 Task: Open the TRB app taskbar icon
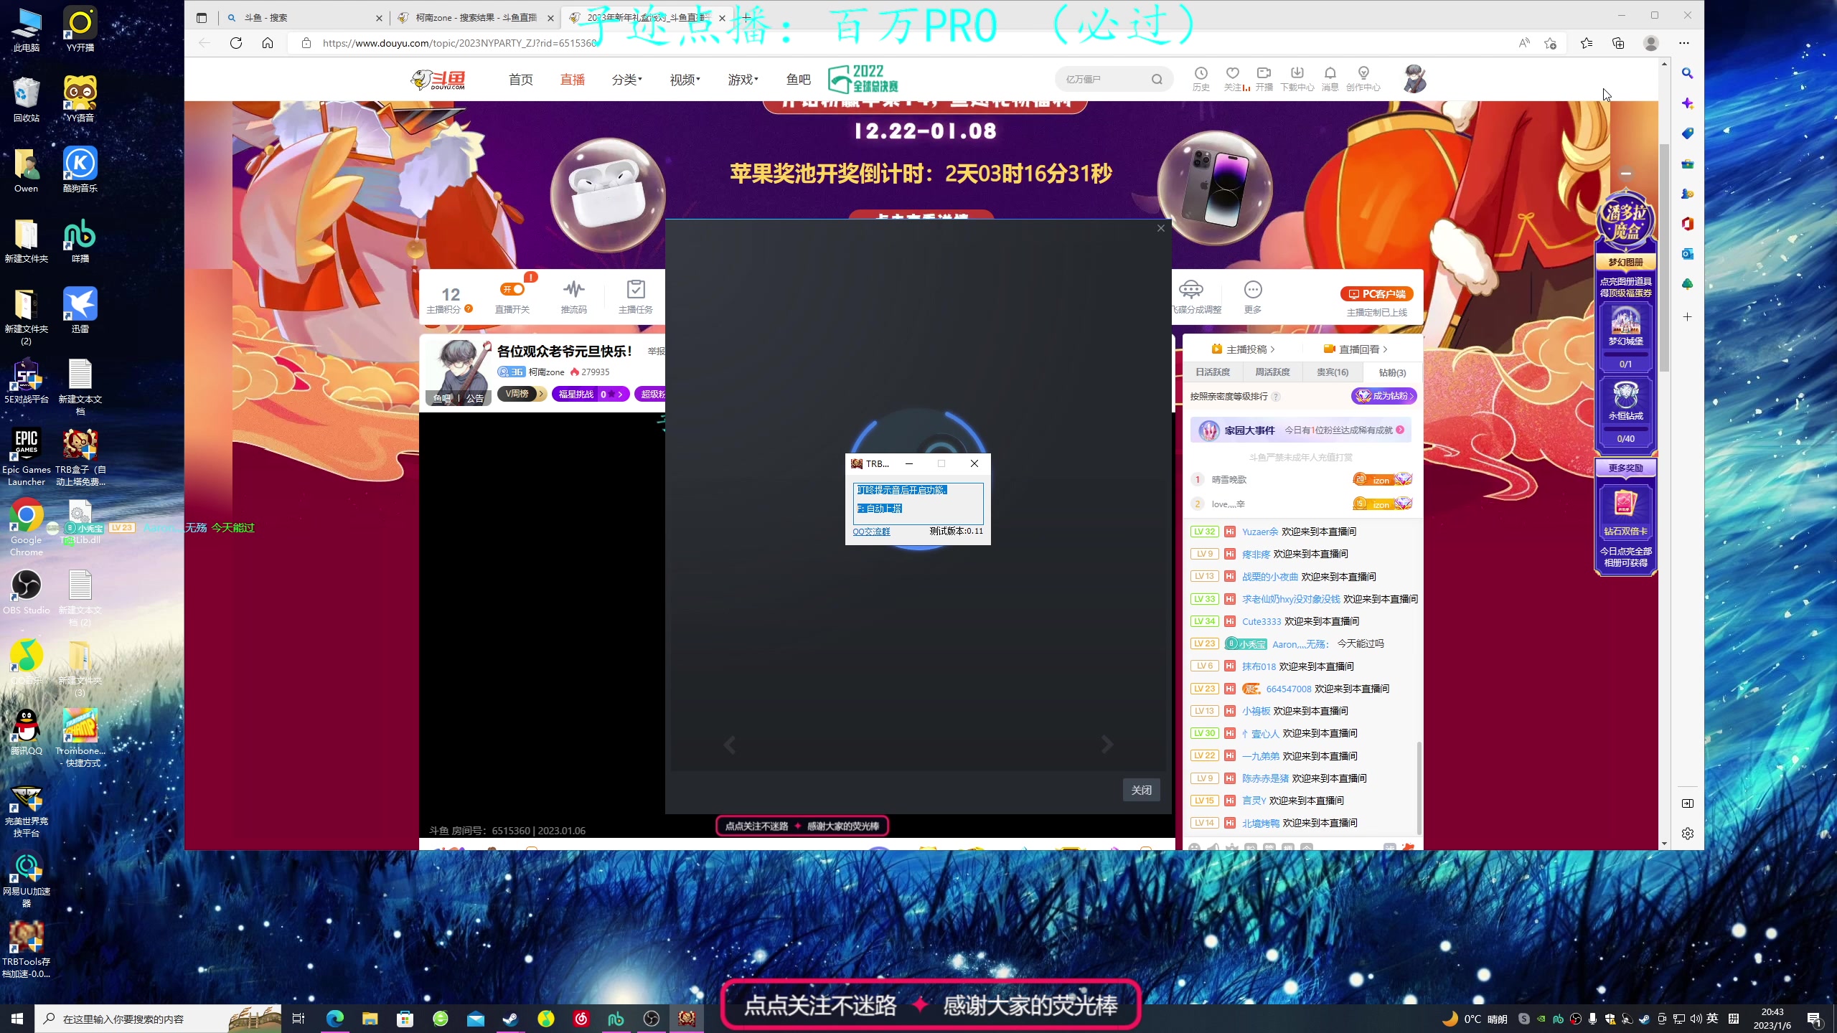click(x=687, y=1019)
